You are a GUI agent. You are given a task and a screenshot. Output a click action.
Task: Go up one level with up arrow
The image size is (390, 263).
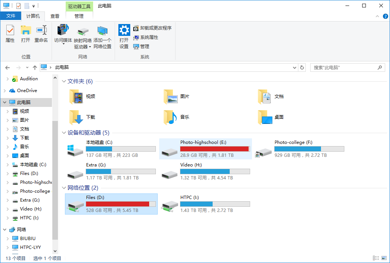coord(35,67)
